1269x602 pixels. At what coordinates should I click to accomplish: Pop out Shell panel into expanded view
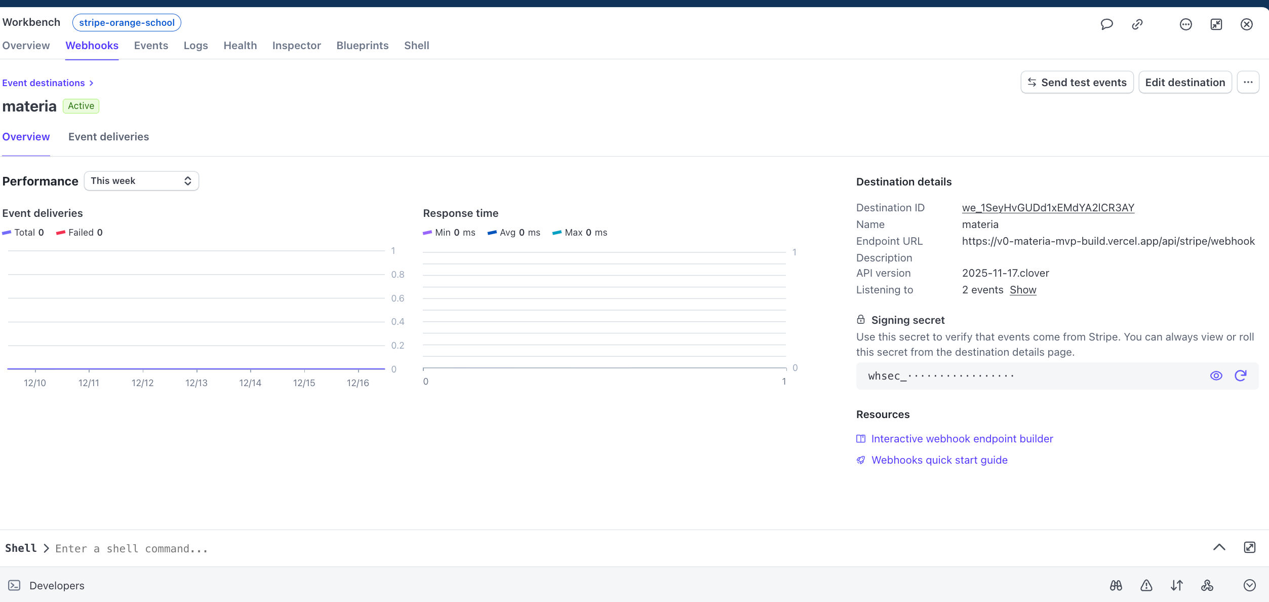click(x=1249, y=547)
